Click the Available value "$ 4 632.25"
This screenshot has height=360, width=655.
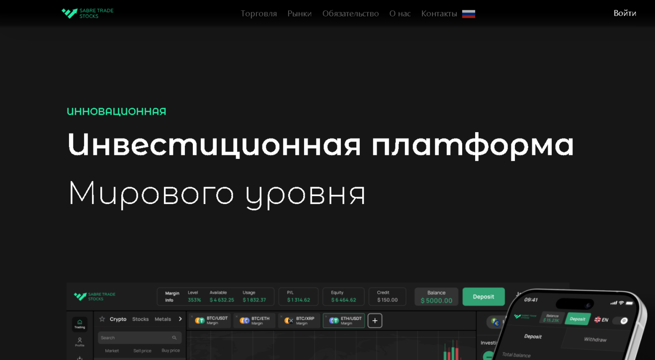coord(222,300)
